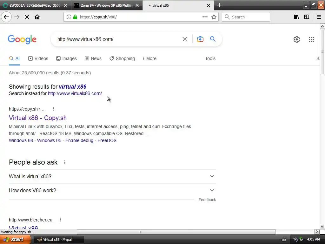This screenshot has height=244, width=325.
Task: Open the Windows start menu
Action: (x=15, y=240)
